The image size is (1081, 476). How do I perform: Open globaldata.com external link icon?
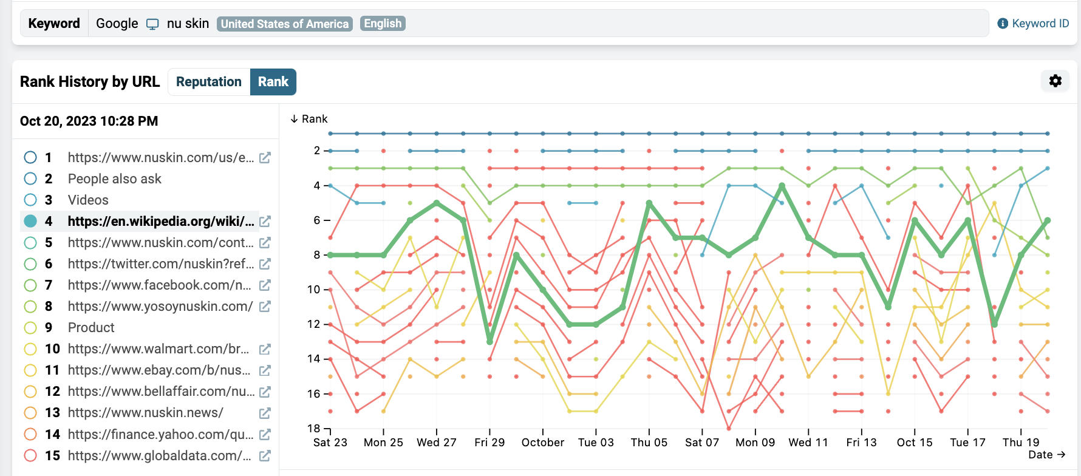pos(265,455)
